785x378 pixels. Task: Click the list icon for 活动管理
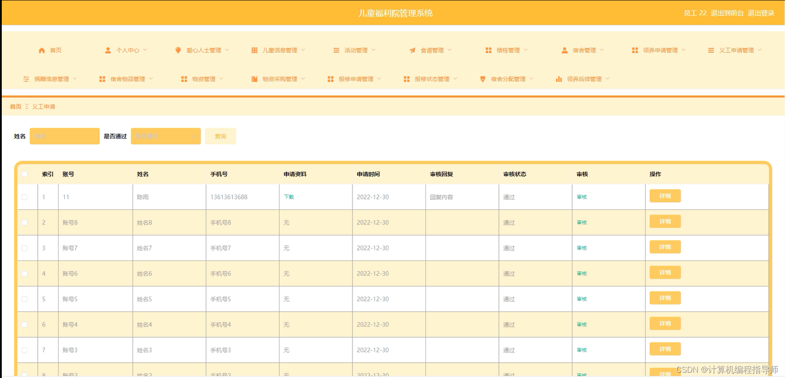pyautogui.click(x=336, y=51)
